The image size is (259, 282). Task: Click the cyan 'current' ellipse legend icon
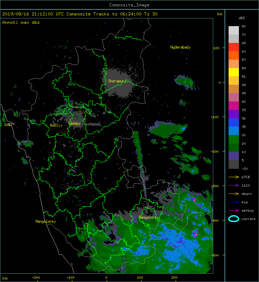pos(234,219)
